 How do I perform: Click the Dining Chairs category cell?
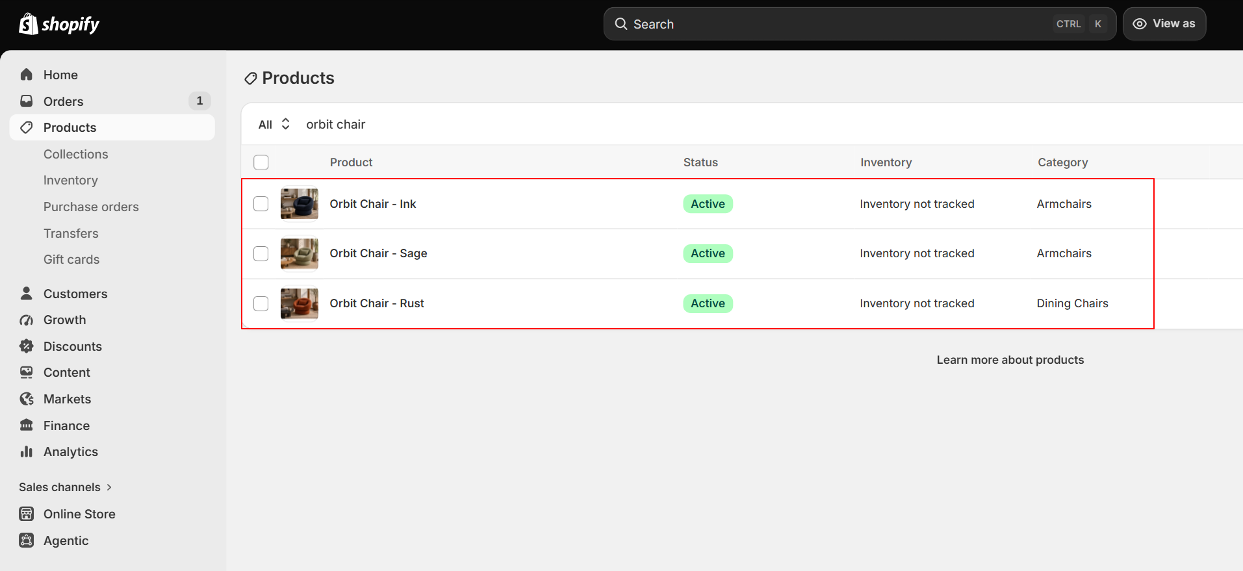[1073, 303]
